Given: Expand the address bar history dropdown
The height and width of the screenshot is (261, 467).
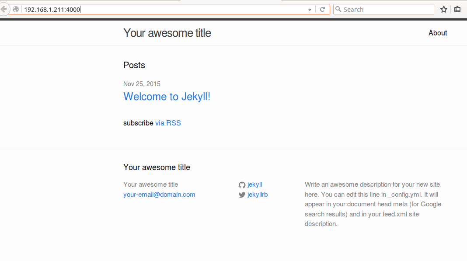Looking at the screenshot, I should point(310,10).
